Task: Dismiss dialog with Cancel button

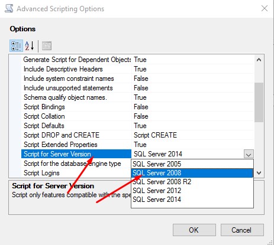Action: [242, 230]
